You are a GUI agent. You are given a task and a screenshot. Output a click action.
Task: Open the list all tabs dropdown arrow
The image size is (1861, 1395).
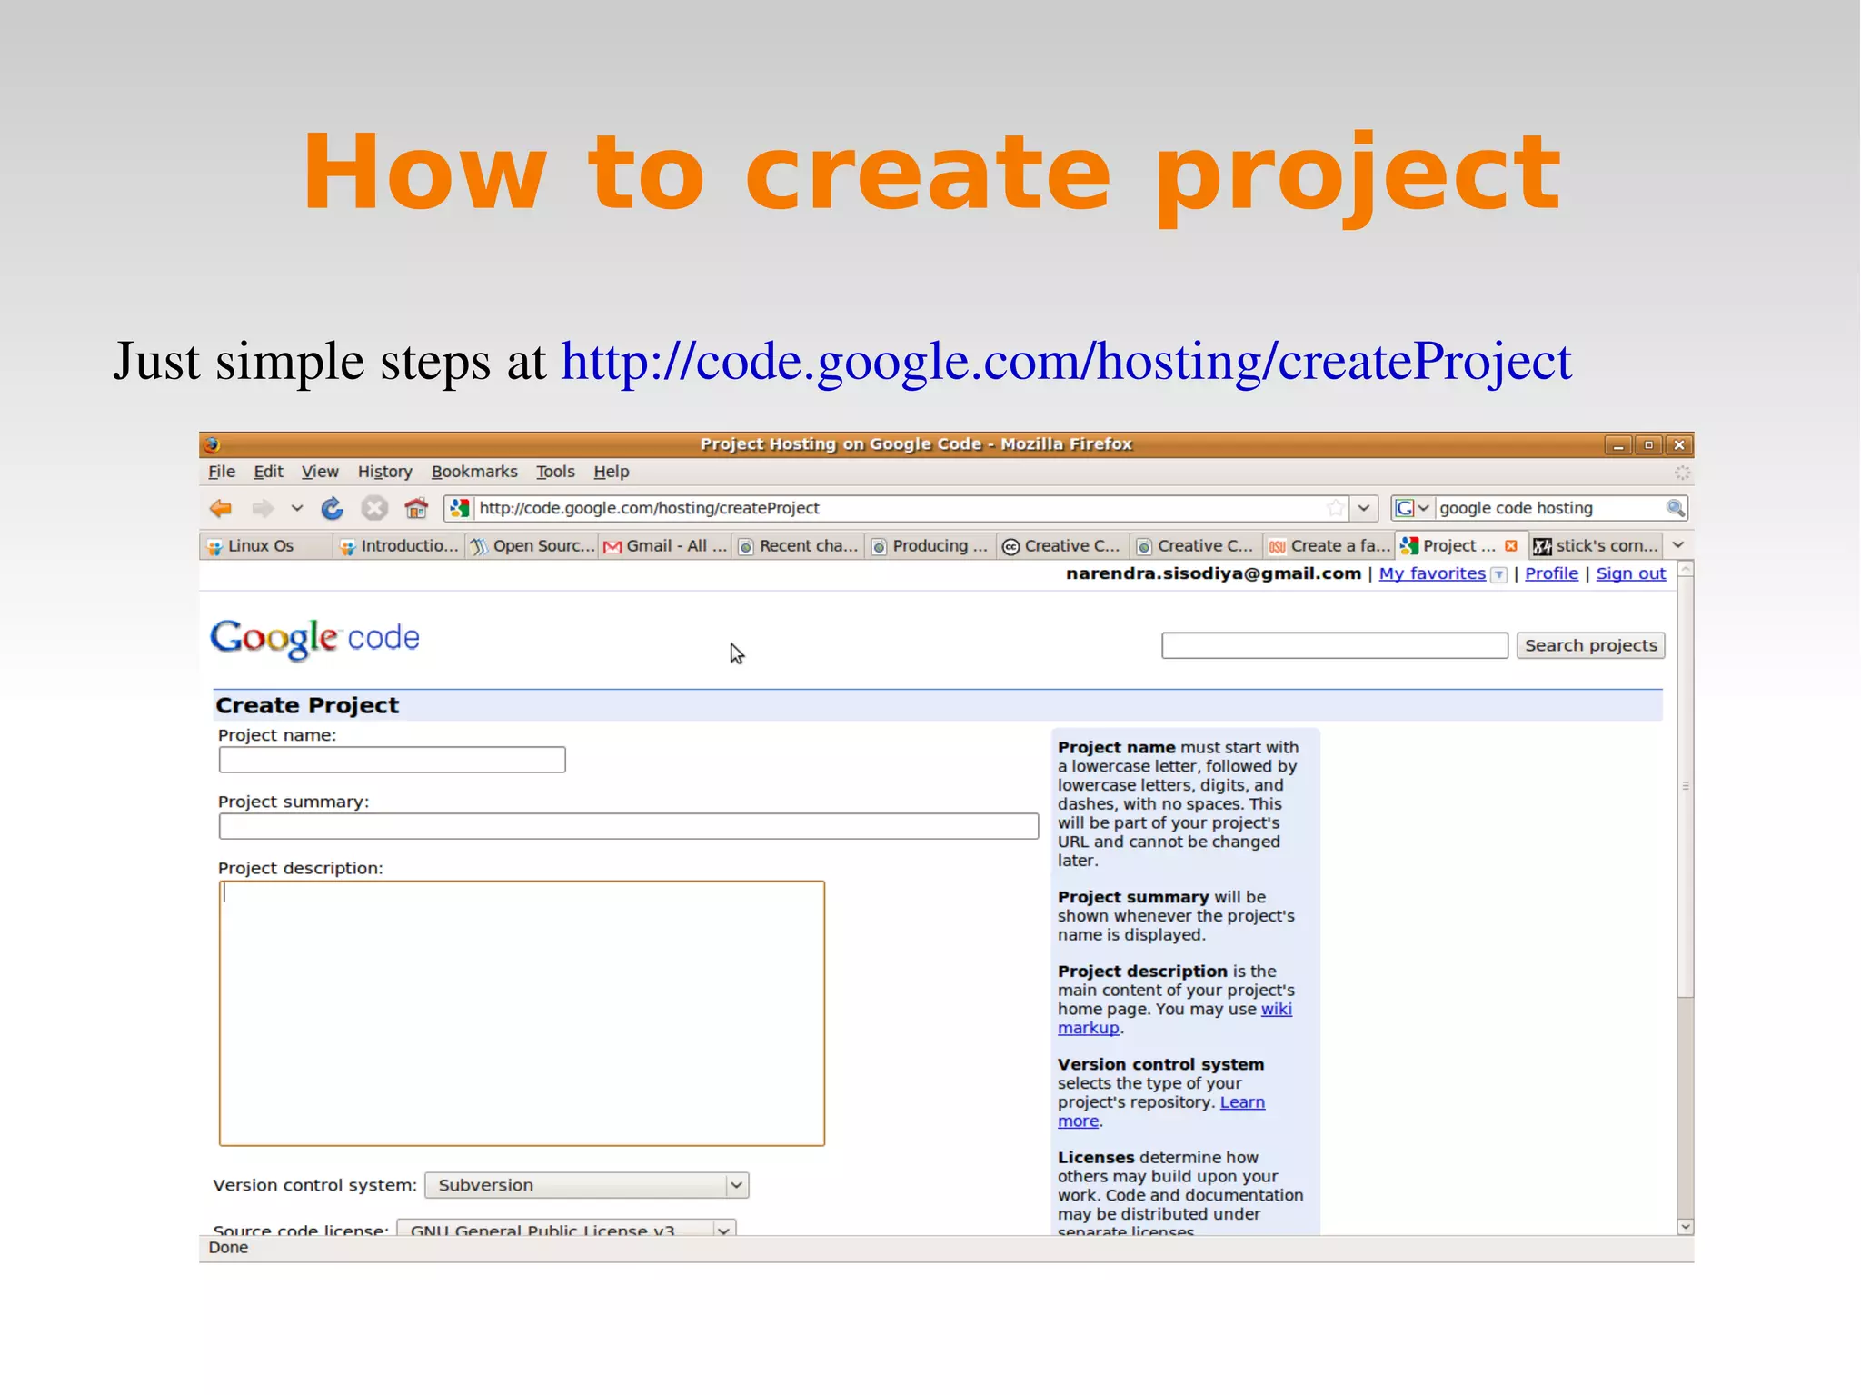coord(1678,545)
